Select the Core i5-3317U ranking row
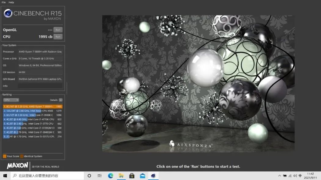Image resolution: width=321 pixels, height=180 pixels. point(33,136)
